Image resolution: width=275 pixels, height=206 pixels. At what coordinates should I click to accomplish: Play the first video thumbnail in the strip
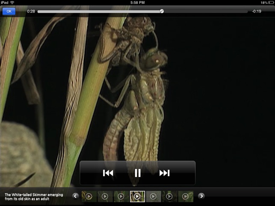coord(89,196)
